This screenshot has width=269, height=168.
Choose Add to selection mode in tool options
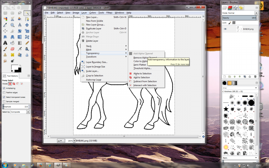(14, 84)
